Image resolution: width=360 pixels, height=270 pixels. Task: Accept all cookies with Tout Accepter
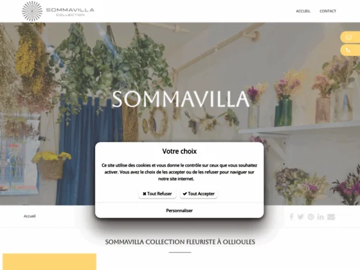tap(199, 194)
